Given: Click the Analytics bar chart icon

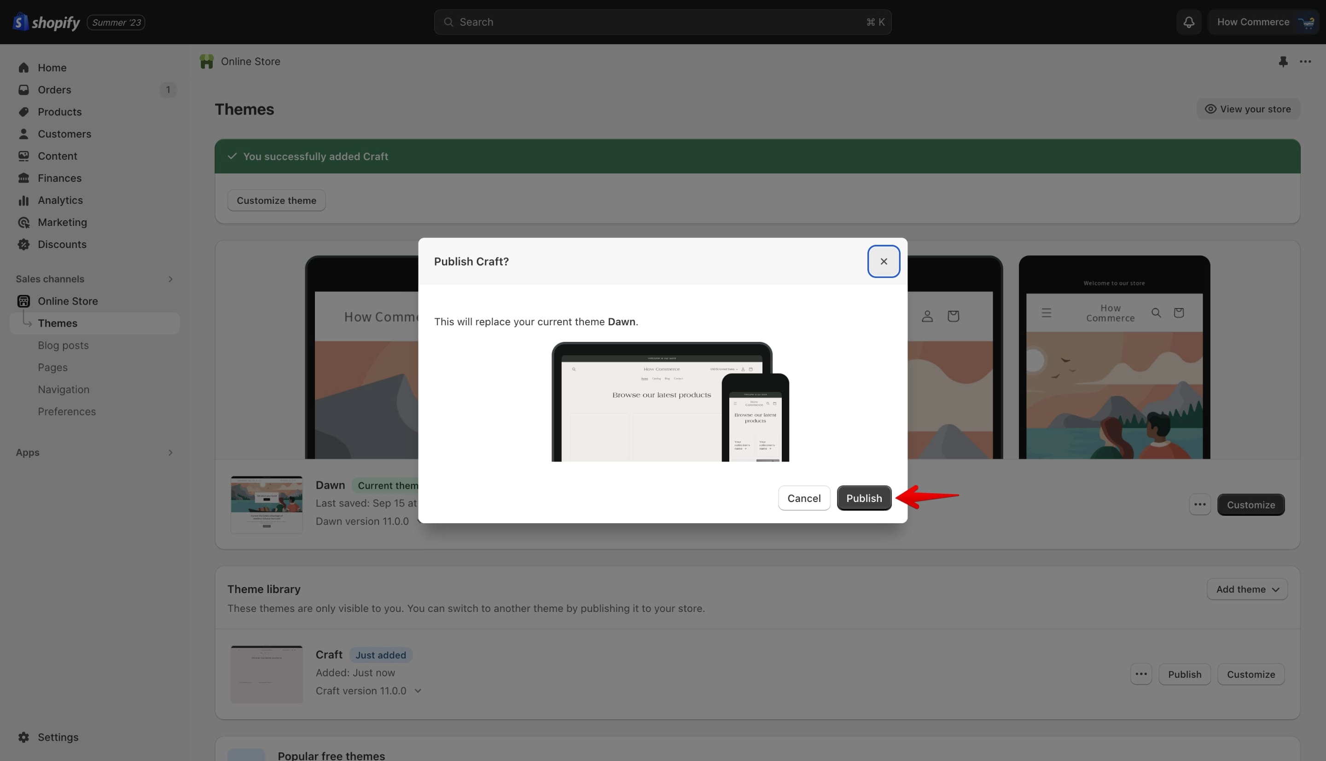Looking at the screenshot, I should click(23, 200).
